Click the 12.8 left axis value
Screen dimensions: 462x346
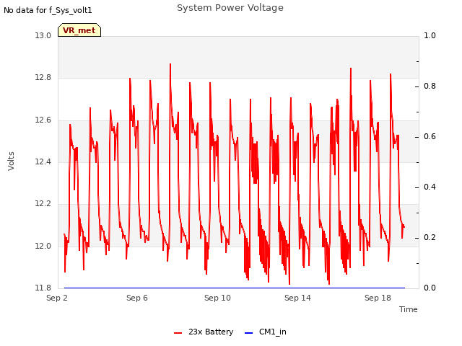tap(43, 78)
